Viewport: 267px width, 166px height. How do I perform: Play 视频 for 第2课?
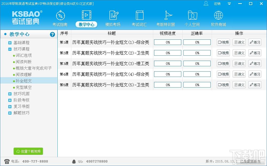click(x=223, y=53)
